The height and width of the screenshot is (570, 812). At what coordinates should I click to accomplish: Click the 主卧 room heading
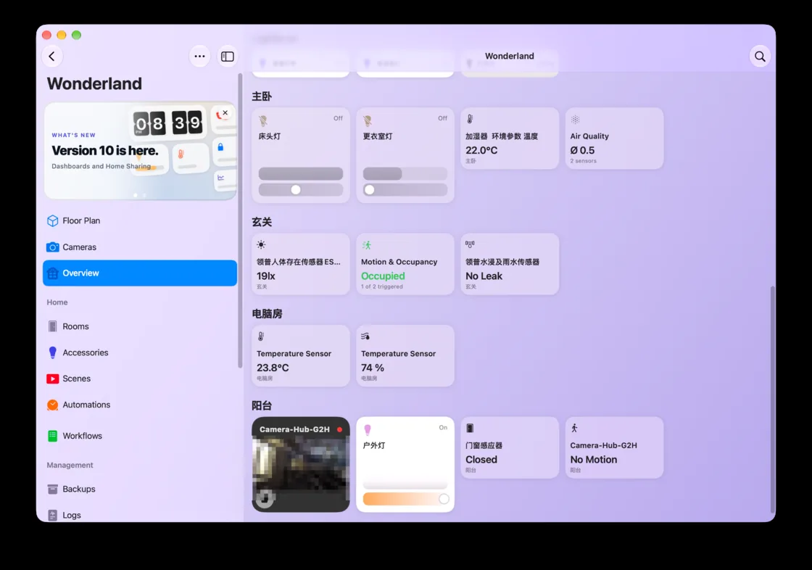262,96
